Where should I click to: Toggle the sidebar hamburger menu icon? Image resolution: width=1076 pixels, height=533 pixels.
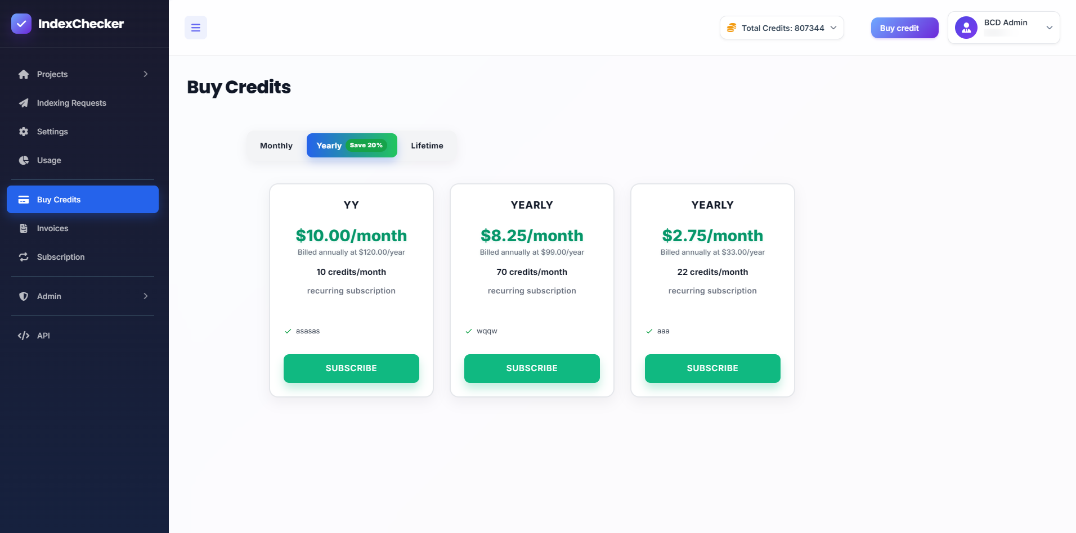[196, 28]
